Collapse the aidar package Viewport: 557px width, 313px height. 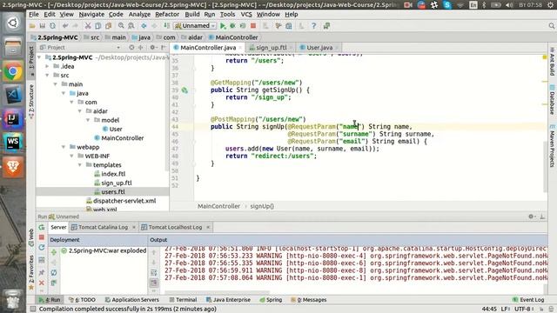[x=79, y=111]
